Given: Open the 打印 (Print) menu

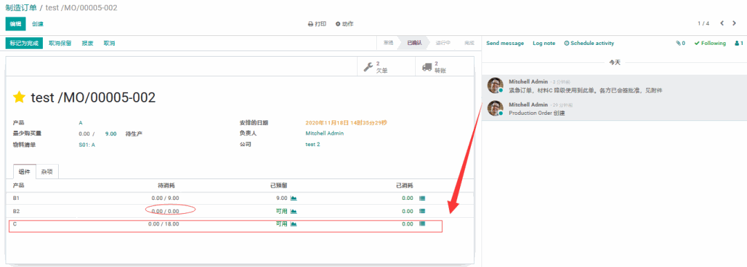Looking at the screenshot, I should click(317, 24).
